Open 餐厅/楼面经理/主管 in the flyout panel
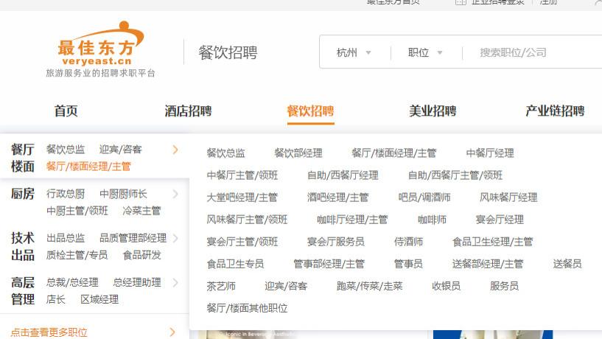 click(x=394, y=153)
